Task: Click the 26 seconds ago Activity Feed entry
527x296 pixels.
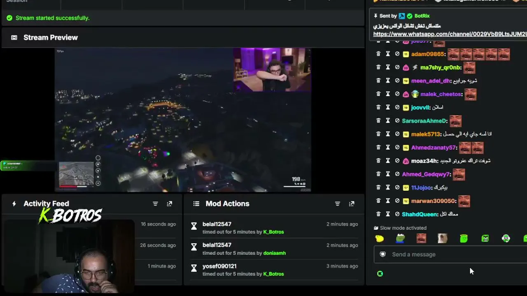Action: (x=158, y=245)
